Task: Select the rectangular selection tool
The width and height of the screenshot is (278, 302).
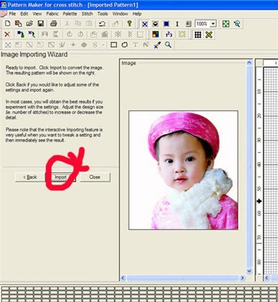Action: coord(114,44)
